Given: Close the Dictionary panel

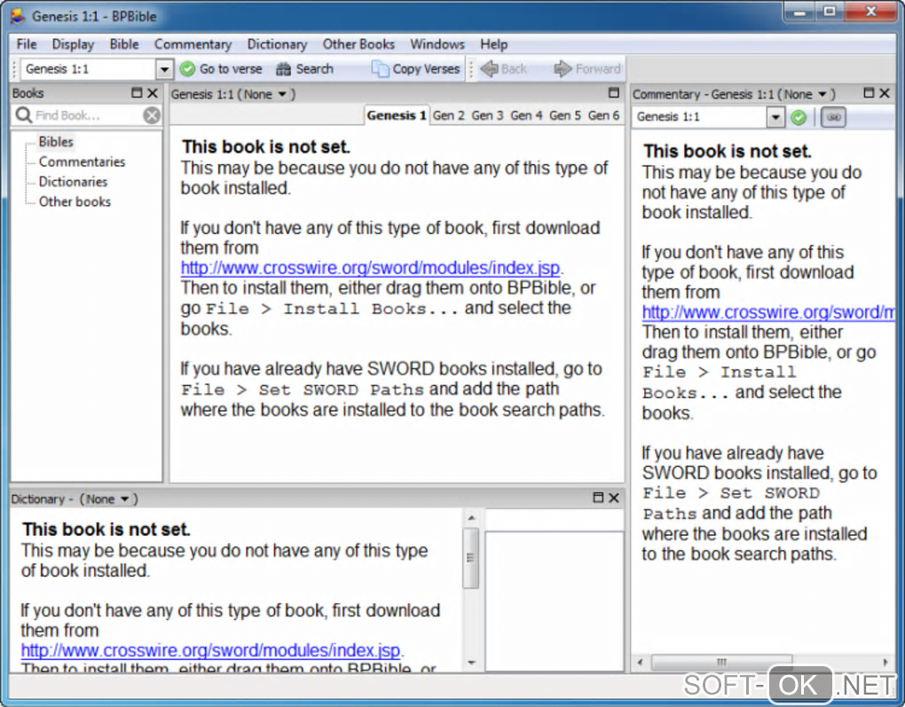Looking at the screenshot, I should point(613,498).
